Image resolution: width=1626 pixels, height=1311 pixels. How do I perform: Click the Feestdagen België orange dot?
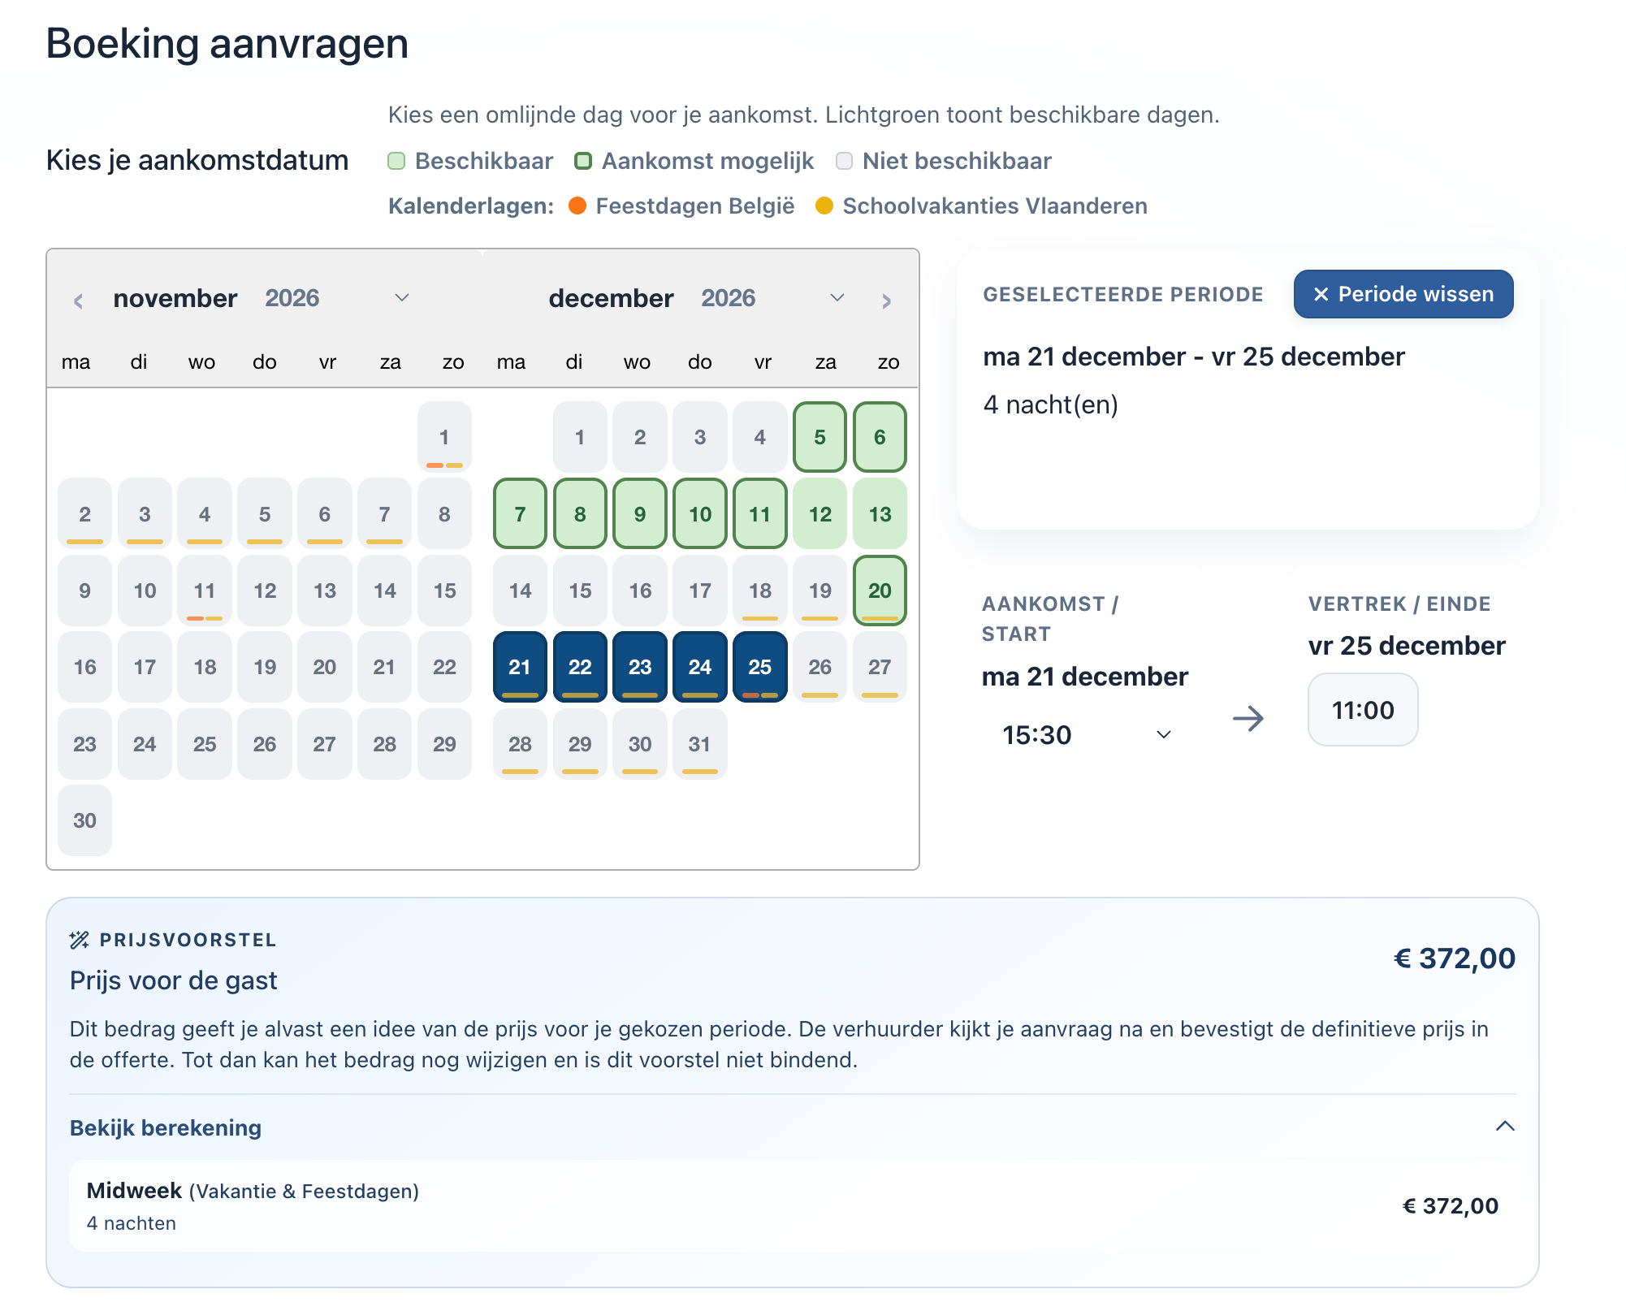coord(577,206)
